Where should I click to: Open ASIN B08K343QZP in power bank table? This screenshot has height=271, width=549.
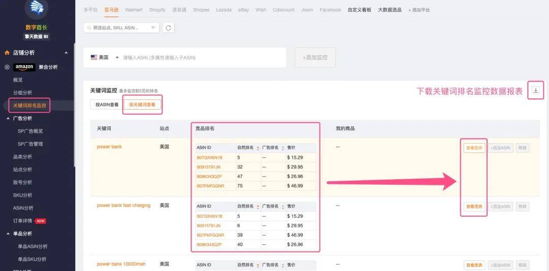[x=209, y=176]
